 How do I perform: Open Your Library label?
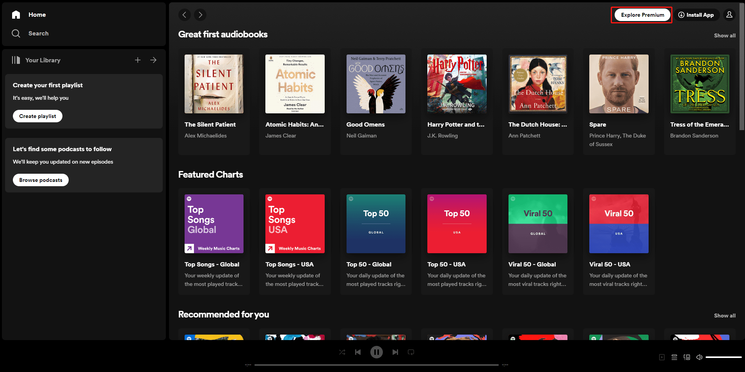[x=43, y=60]
